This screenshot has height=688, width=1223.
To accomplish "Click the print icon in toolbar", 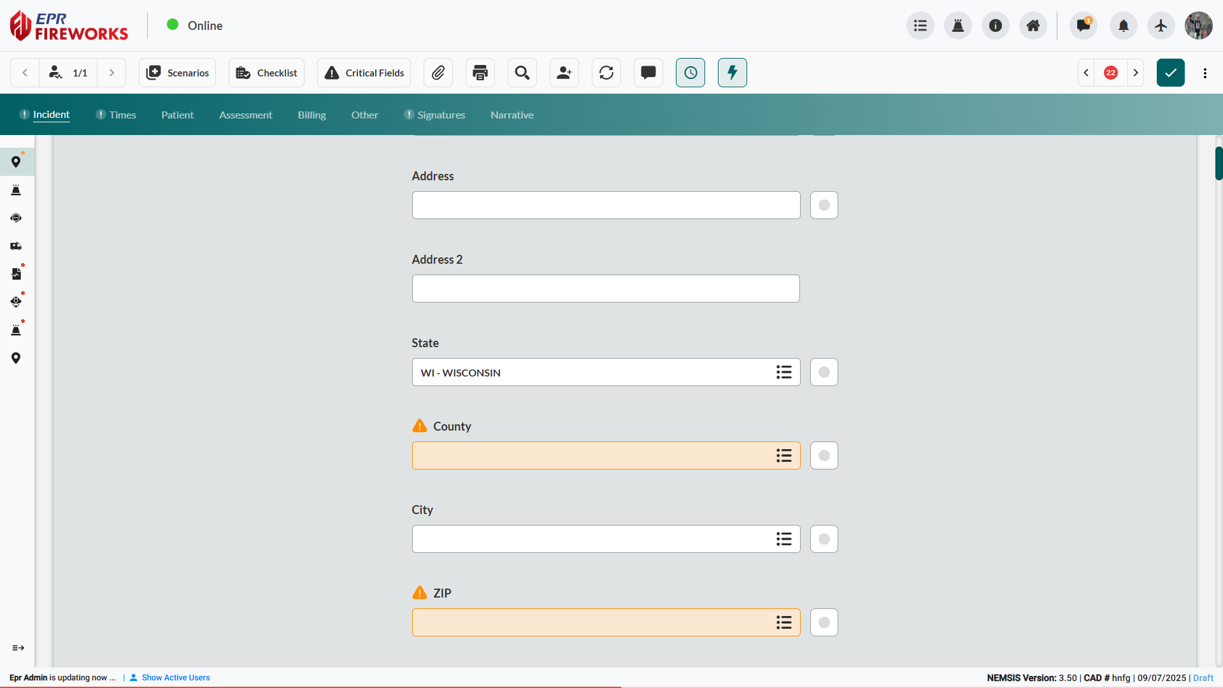I will [480, 73].
